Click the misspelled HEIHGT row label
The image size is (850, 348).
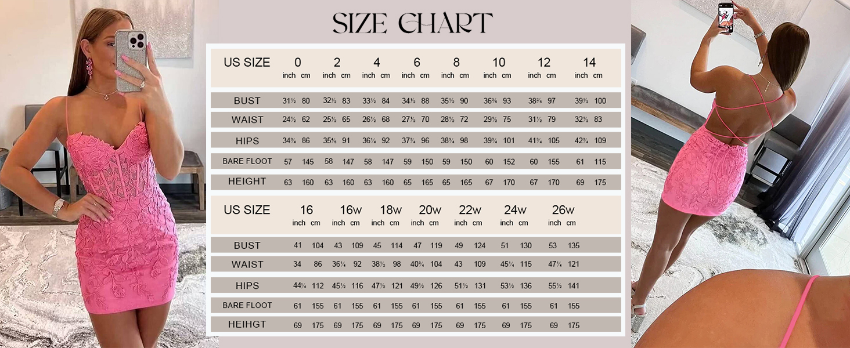click(247, 325)
